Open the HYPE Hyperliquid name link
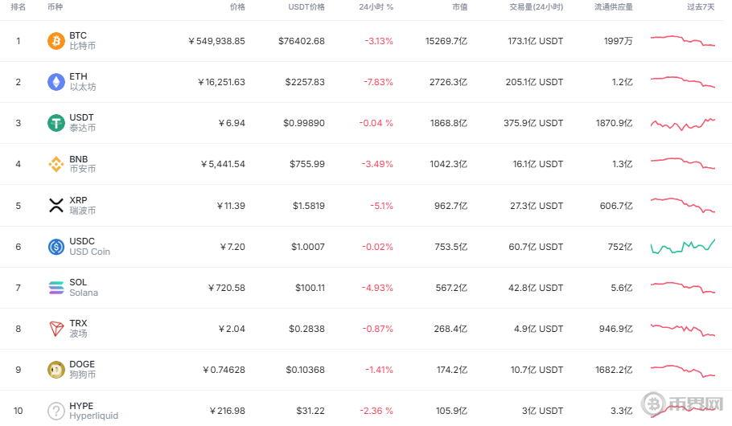The height and width of the screenshot is (426, 732). point(93,411)
